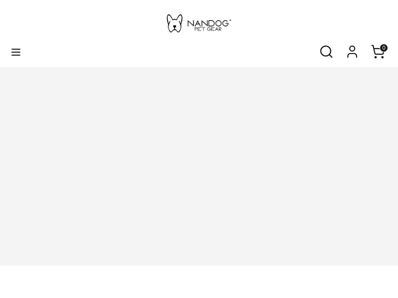Click the empty gray banner area
Viewport: 398px width, 298px height.
(x=199, y=166)
